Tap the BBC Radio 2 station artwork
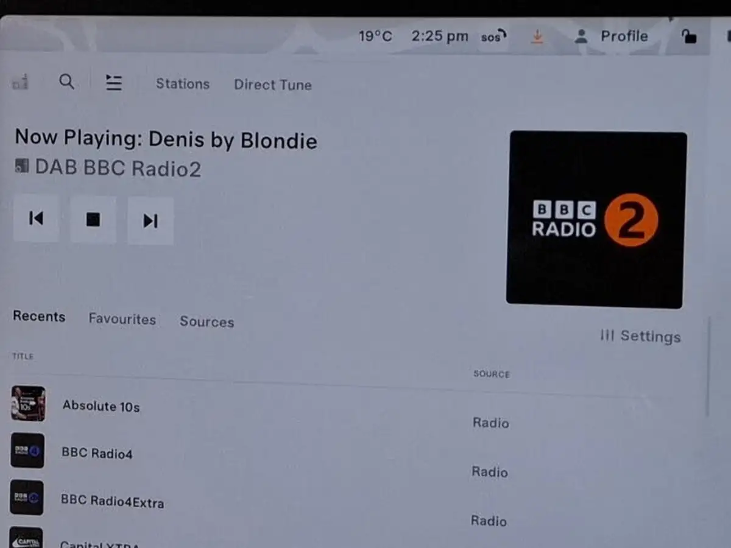The height and width of the screenshot is (548, 731). point(597,220)
